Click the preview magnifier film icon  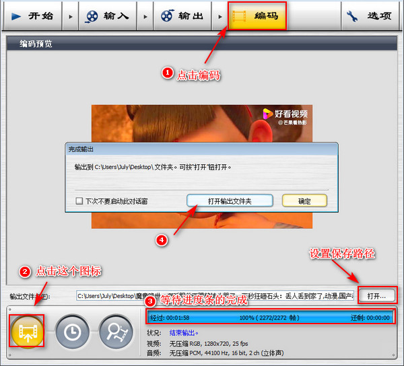(x=116, y=332)
